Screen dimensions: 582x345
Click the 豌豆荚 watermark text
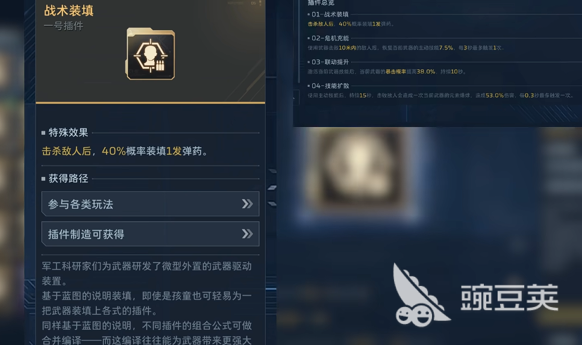click(509, 297)
